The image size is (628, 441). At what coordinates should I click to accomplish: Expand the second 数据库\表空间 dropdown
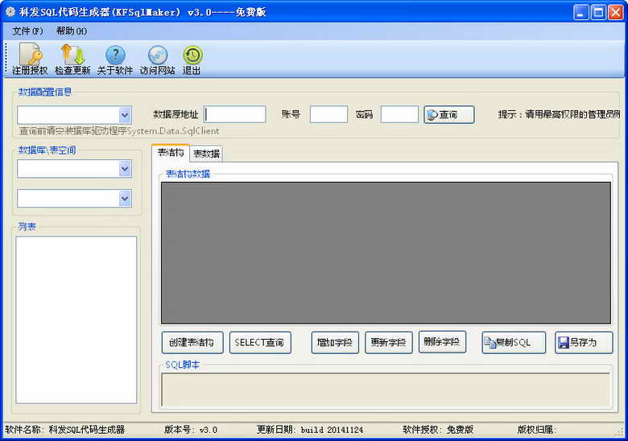pos(125,199)
